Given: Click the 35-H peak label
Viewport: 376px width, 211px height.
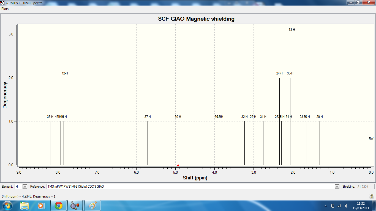Looking at the screenshot, I should pos(290,73).
